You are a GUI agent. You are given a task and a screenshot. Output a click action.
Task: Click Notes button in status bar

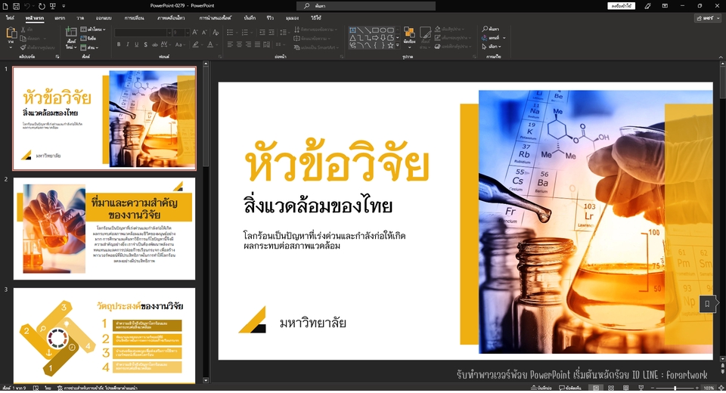[541, 388]
